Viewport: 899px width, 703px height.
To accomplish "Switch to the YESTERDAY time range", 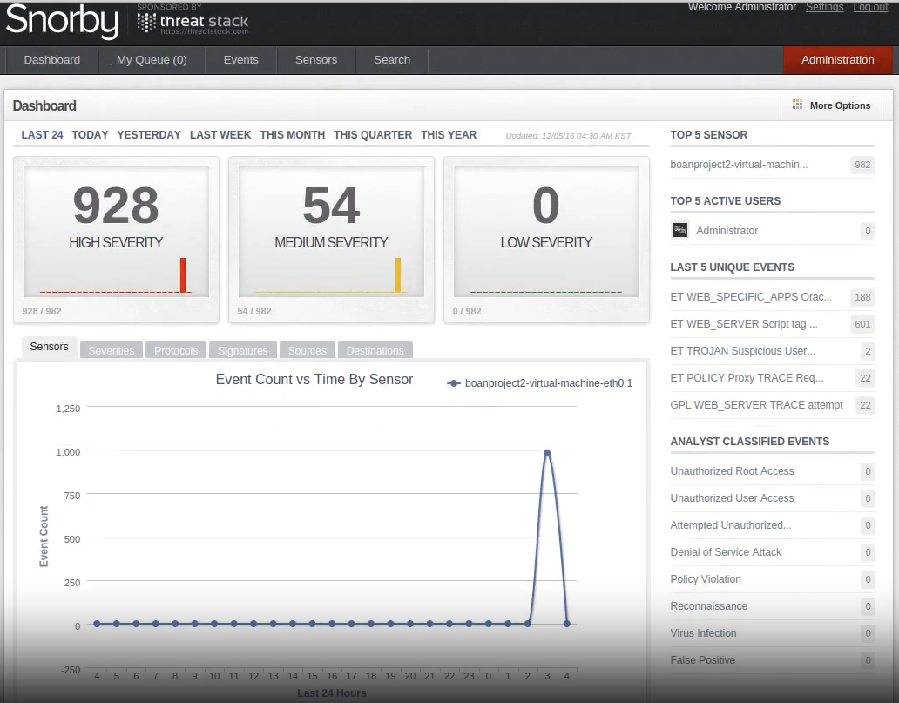I will 149,135.
